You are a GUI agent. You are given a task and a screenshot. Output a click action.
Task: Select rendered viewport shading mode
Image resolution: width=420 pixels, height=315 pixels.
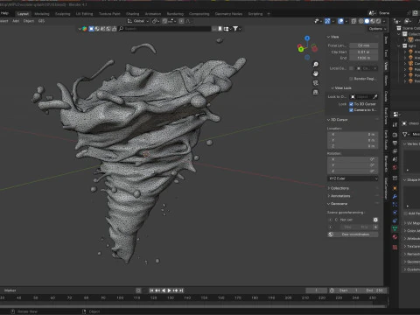pos(378,21)
